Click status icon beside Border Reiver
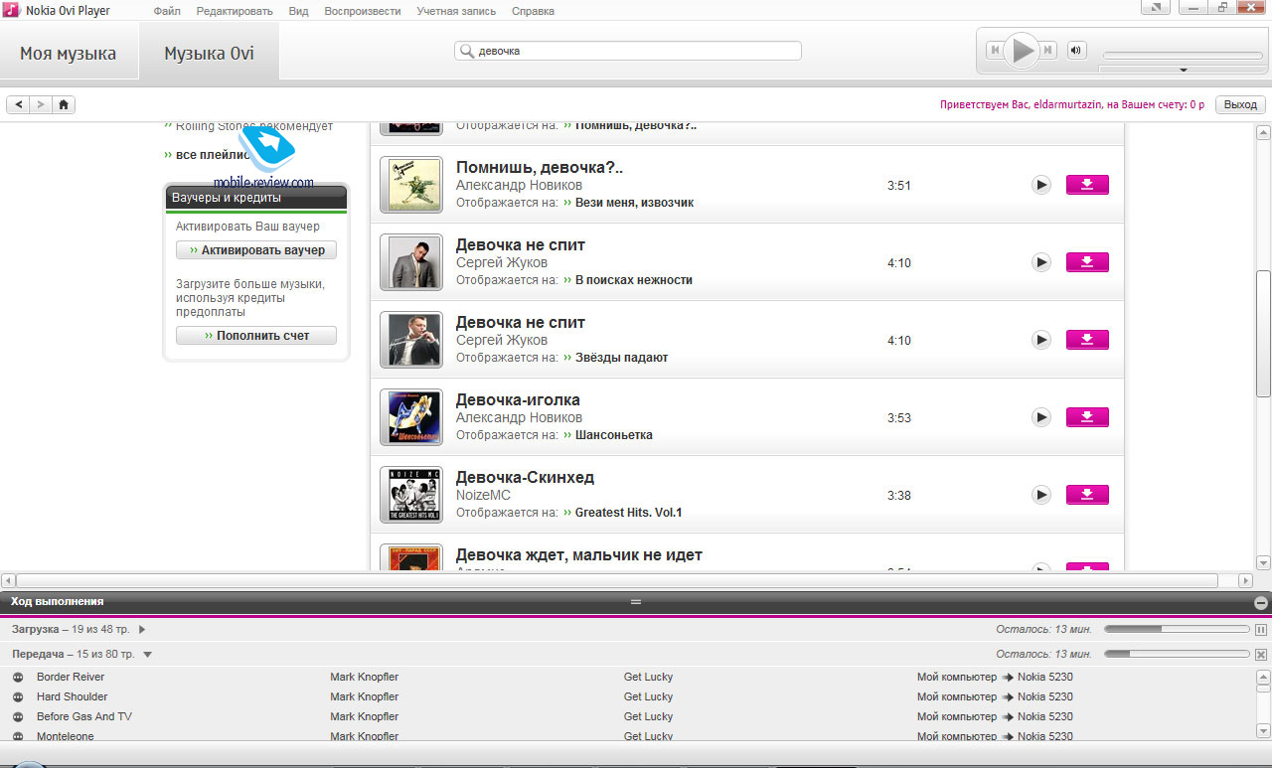The height and width of the screenshot is (768, 1272). 18,677
